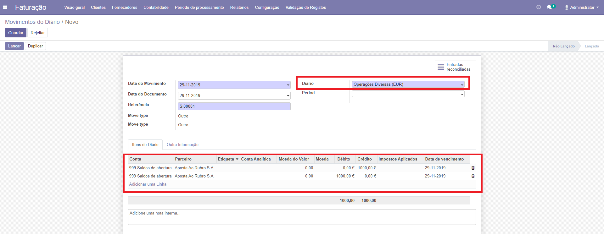This screenshot has width=604, height=234.
Task: Open the Contabilidade menu
Action: [156, 7]
